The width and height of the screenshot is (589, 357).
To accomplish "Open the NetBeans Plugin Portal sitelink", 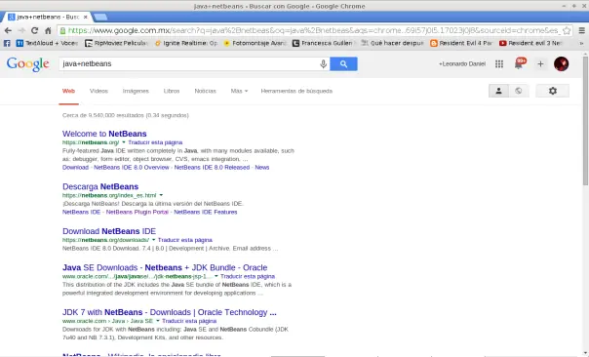I will pos(137,212).
